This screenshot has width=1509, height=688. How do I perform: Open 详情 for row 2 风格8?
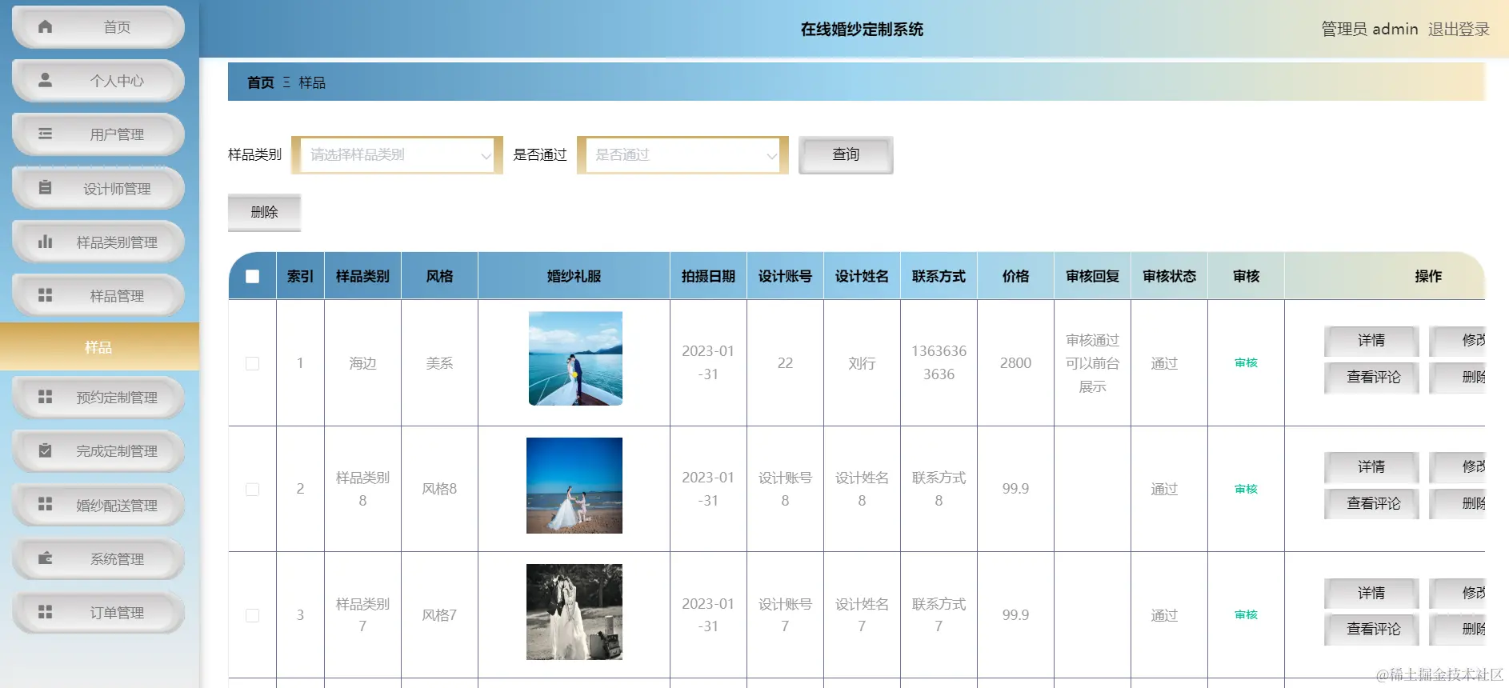(1371, 467)
